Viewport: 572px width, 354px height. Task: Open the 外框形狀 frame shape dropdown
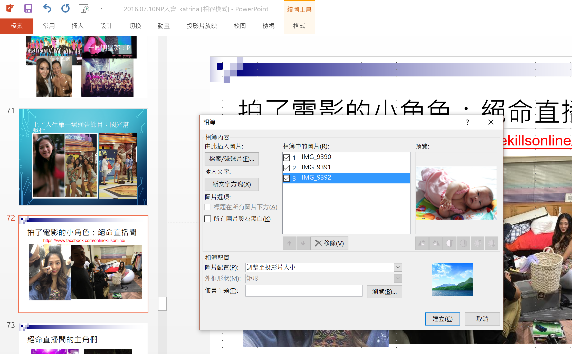[x=398, y=278]
